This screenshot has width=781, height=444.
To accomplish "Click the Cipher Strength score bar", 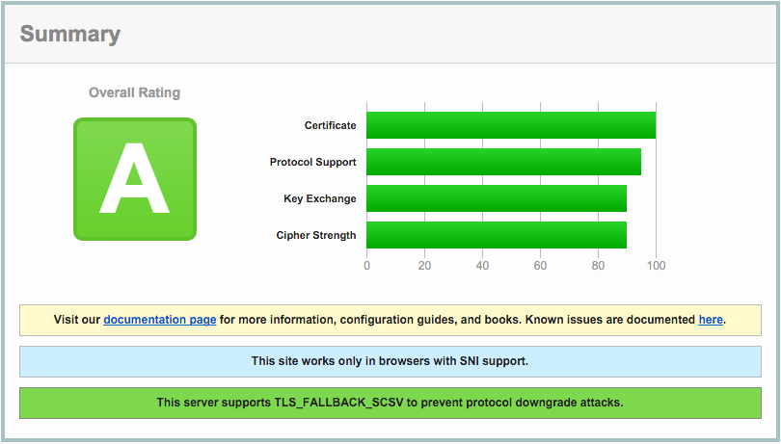I will 497,235.
